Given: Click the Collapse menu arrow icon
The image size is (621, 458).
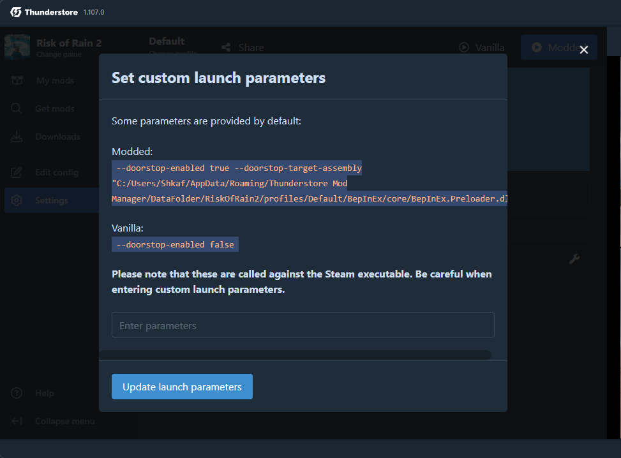Looking at the screenshot, I should (17, 421).
